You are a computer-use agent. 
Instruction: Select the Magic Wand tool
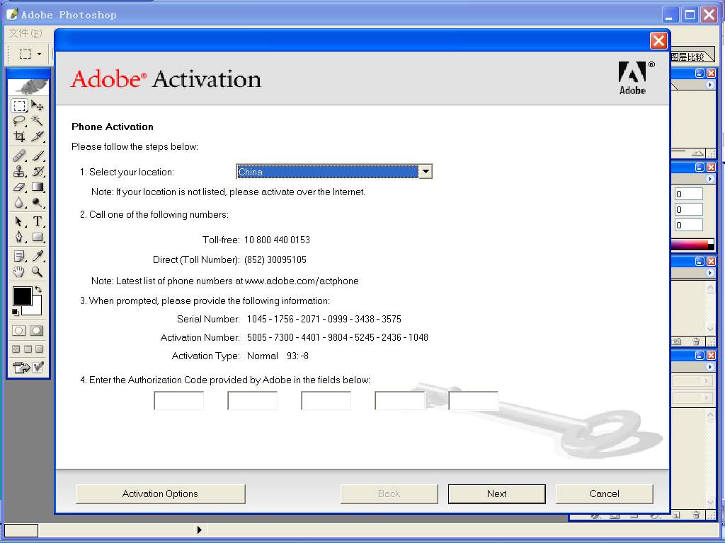point(38,121)
